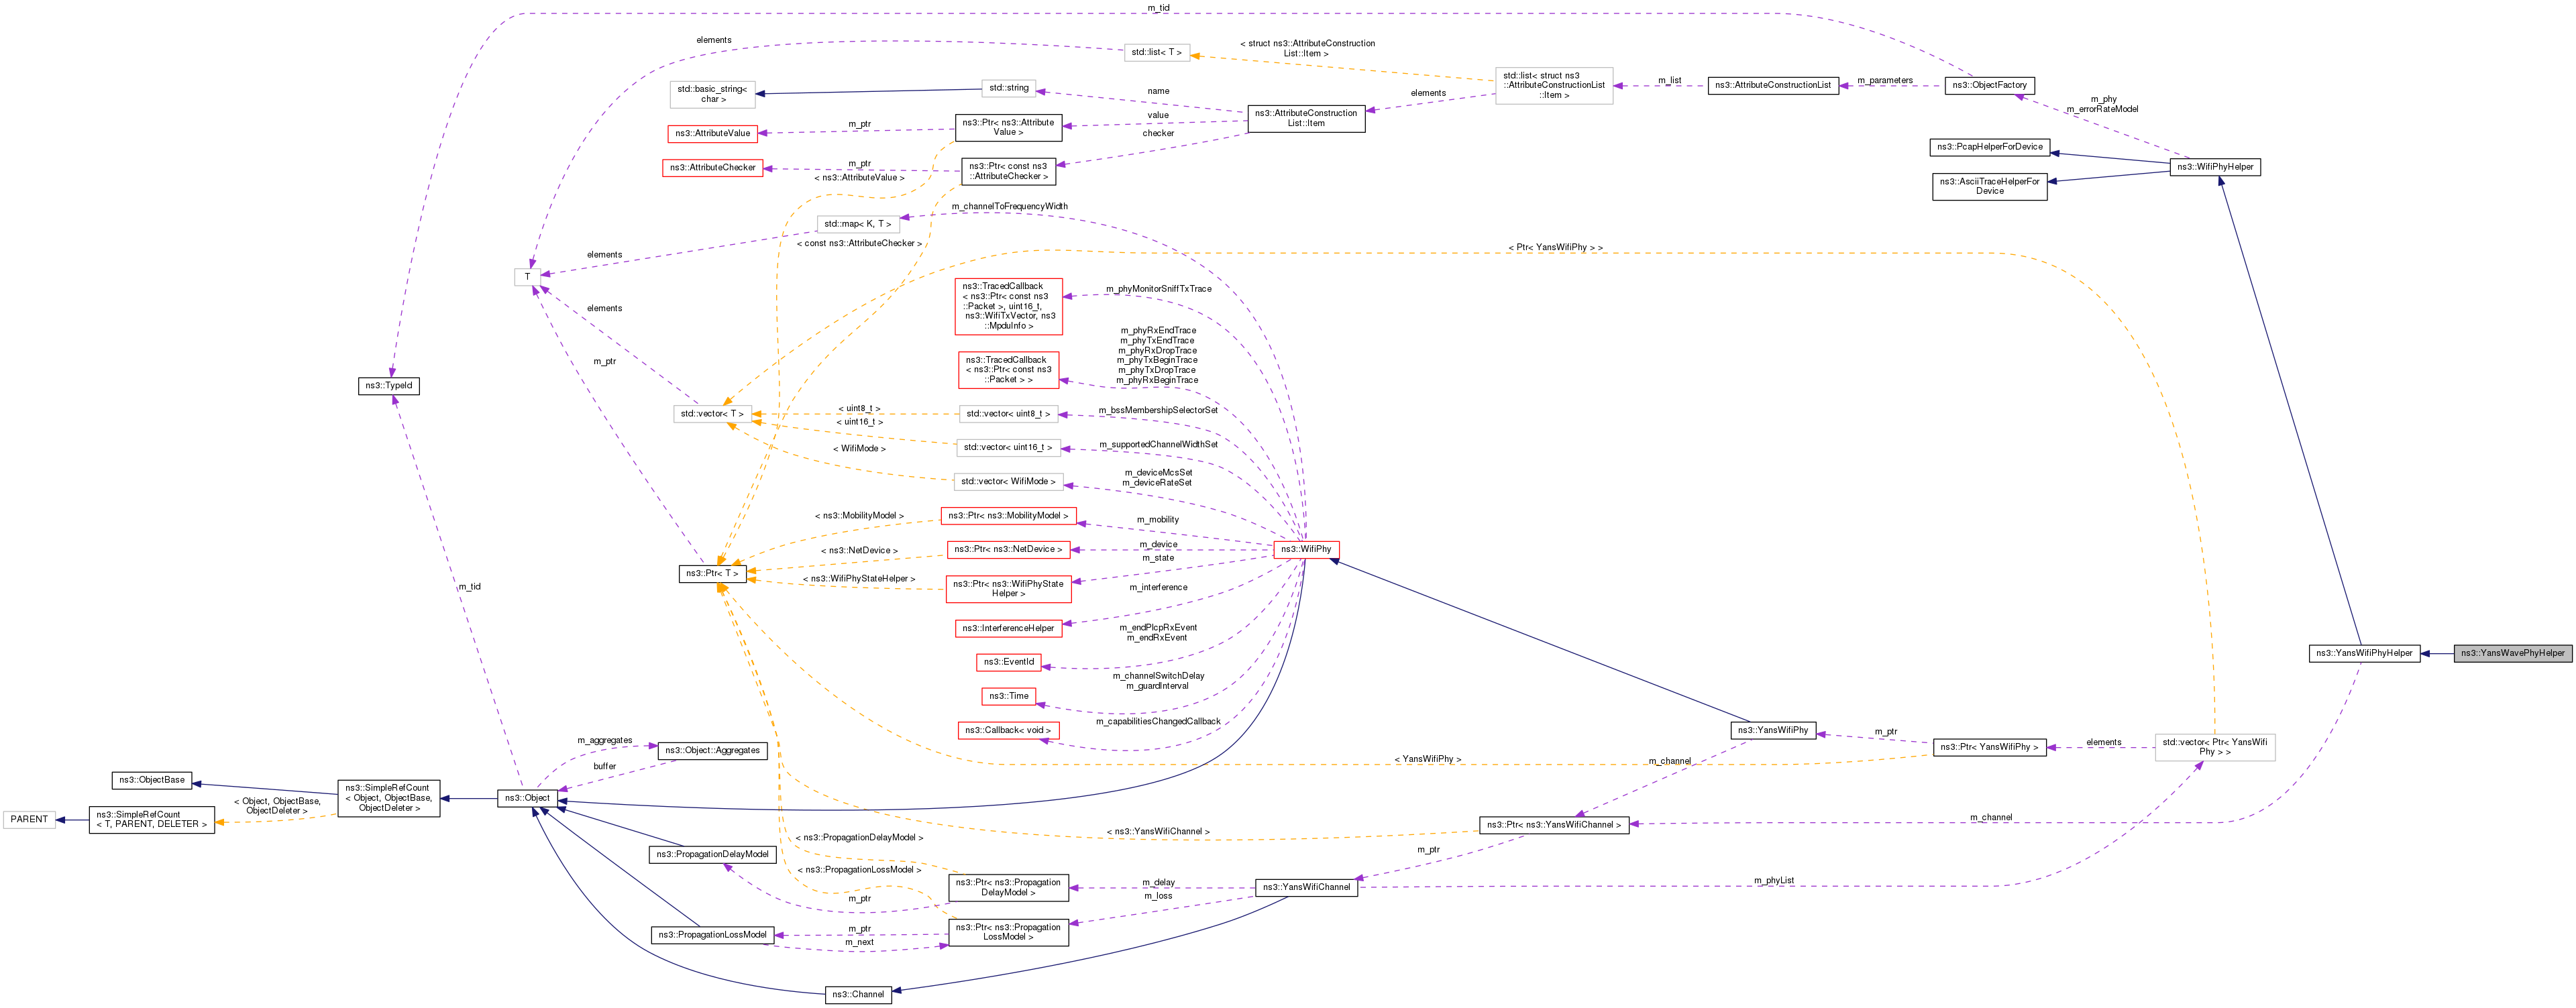Viewport: 2576px width, 1008px height.
Task: Click the ns3::WifiPhyHelper class node
Action: point(2215,167)
